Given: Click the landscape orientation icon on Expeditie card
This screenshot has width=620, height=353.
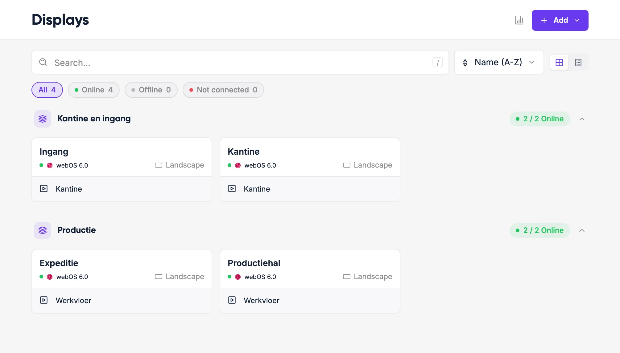Looking at the screenshot, I should pos(158,277).
